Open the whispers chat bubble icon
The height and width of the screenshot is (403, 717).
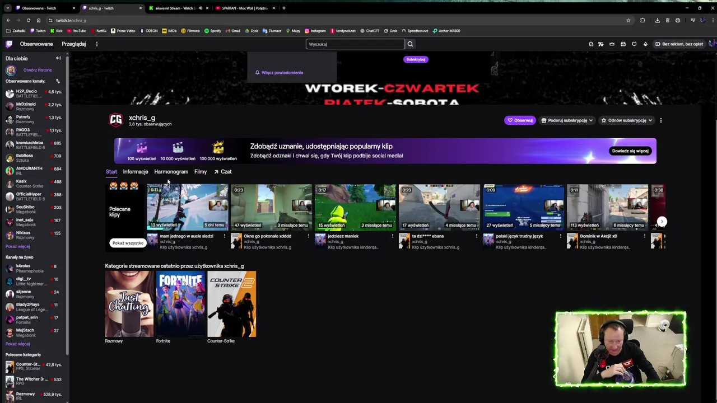tap(634, 44)
